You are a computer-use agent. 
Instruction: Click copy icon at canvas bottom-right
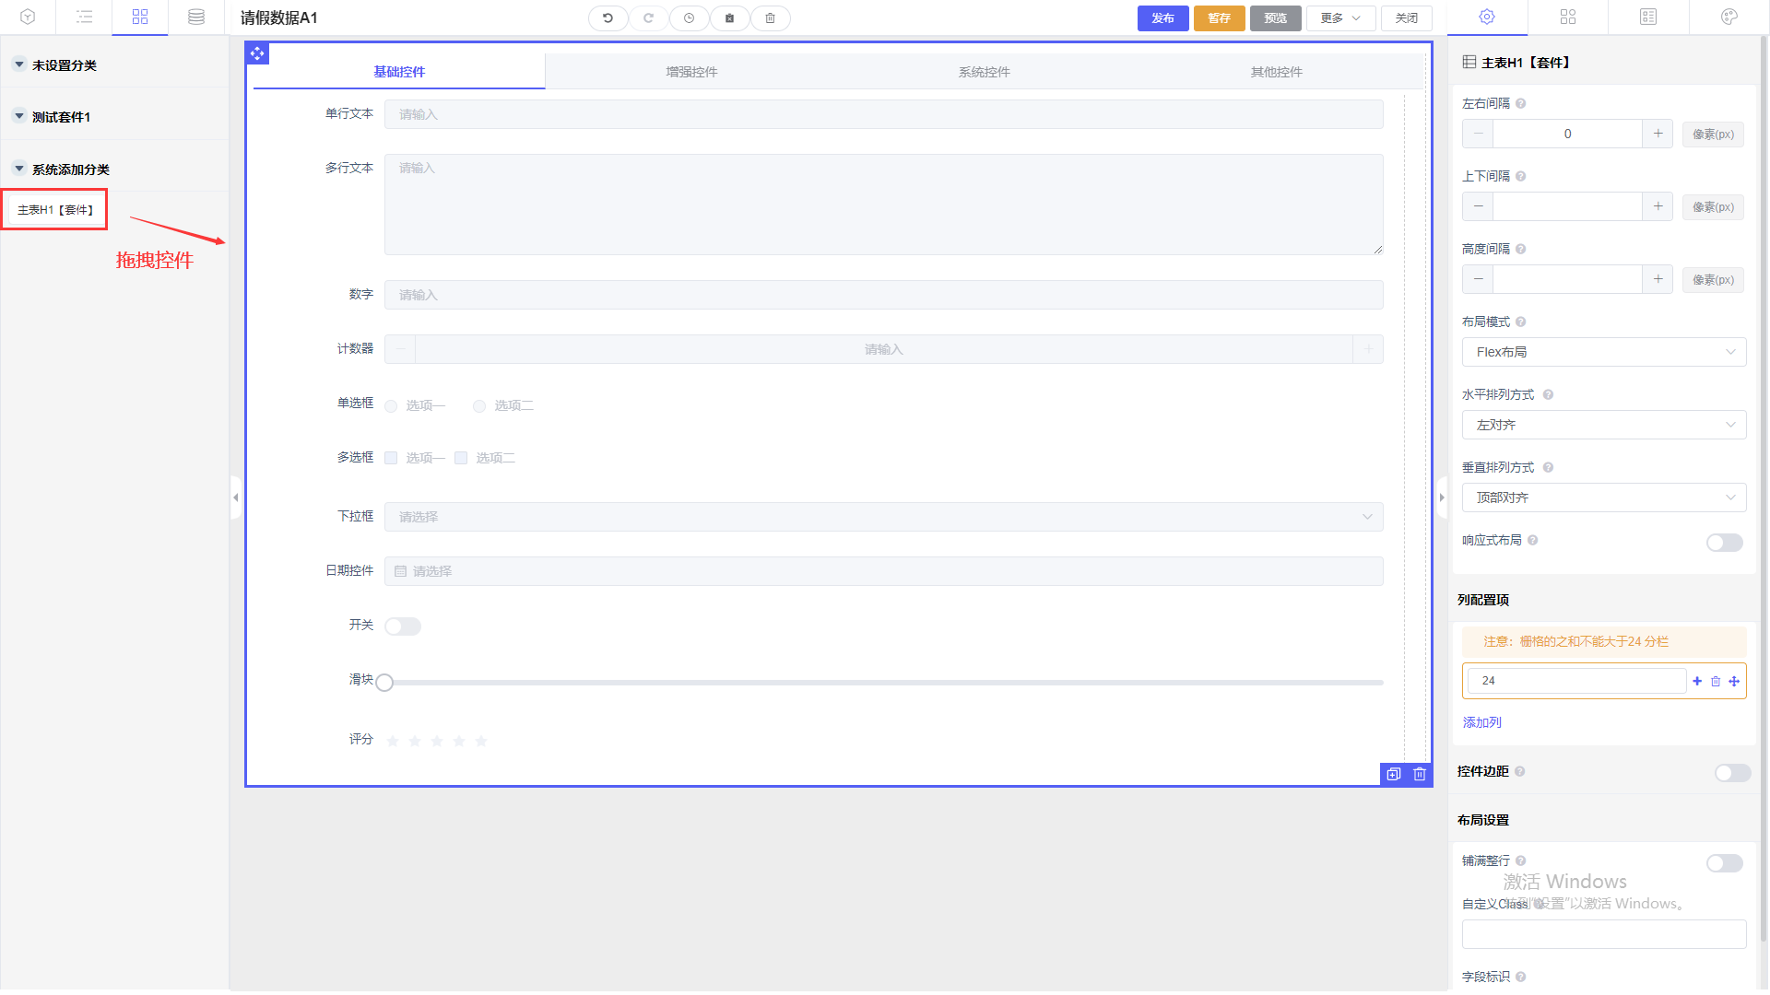pyautogui.click(x=1394, y=775)
